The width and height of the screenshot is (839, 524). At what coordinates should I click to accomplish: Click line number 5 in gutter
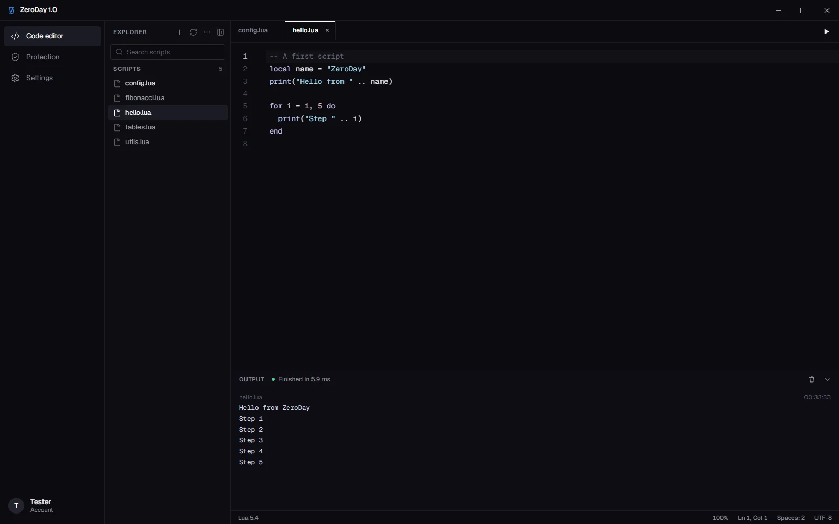(245, 106)
